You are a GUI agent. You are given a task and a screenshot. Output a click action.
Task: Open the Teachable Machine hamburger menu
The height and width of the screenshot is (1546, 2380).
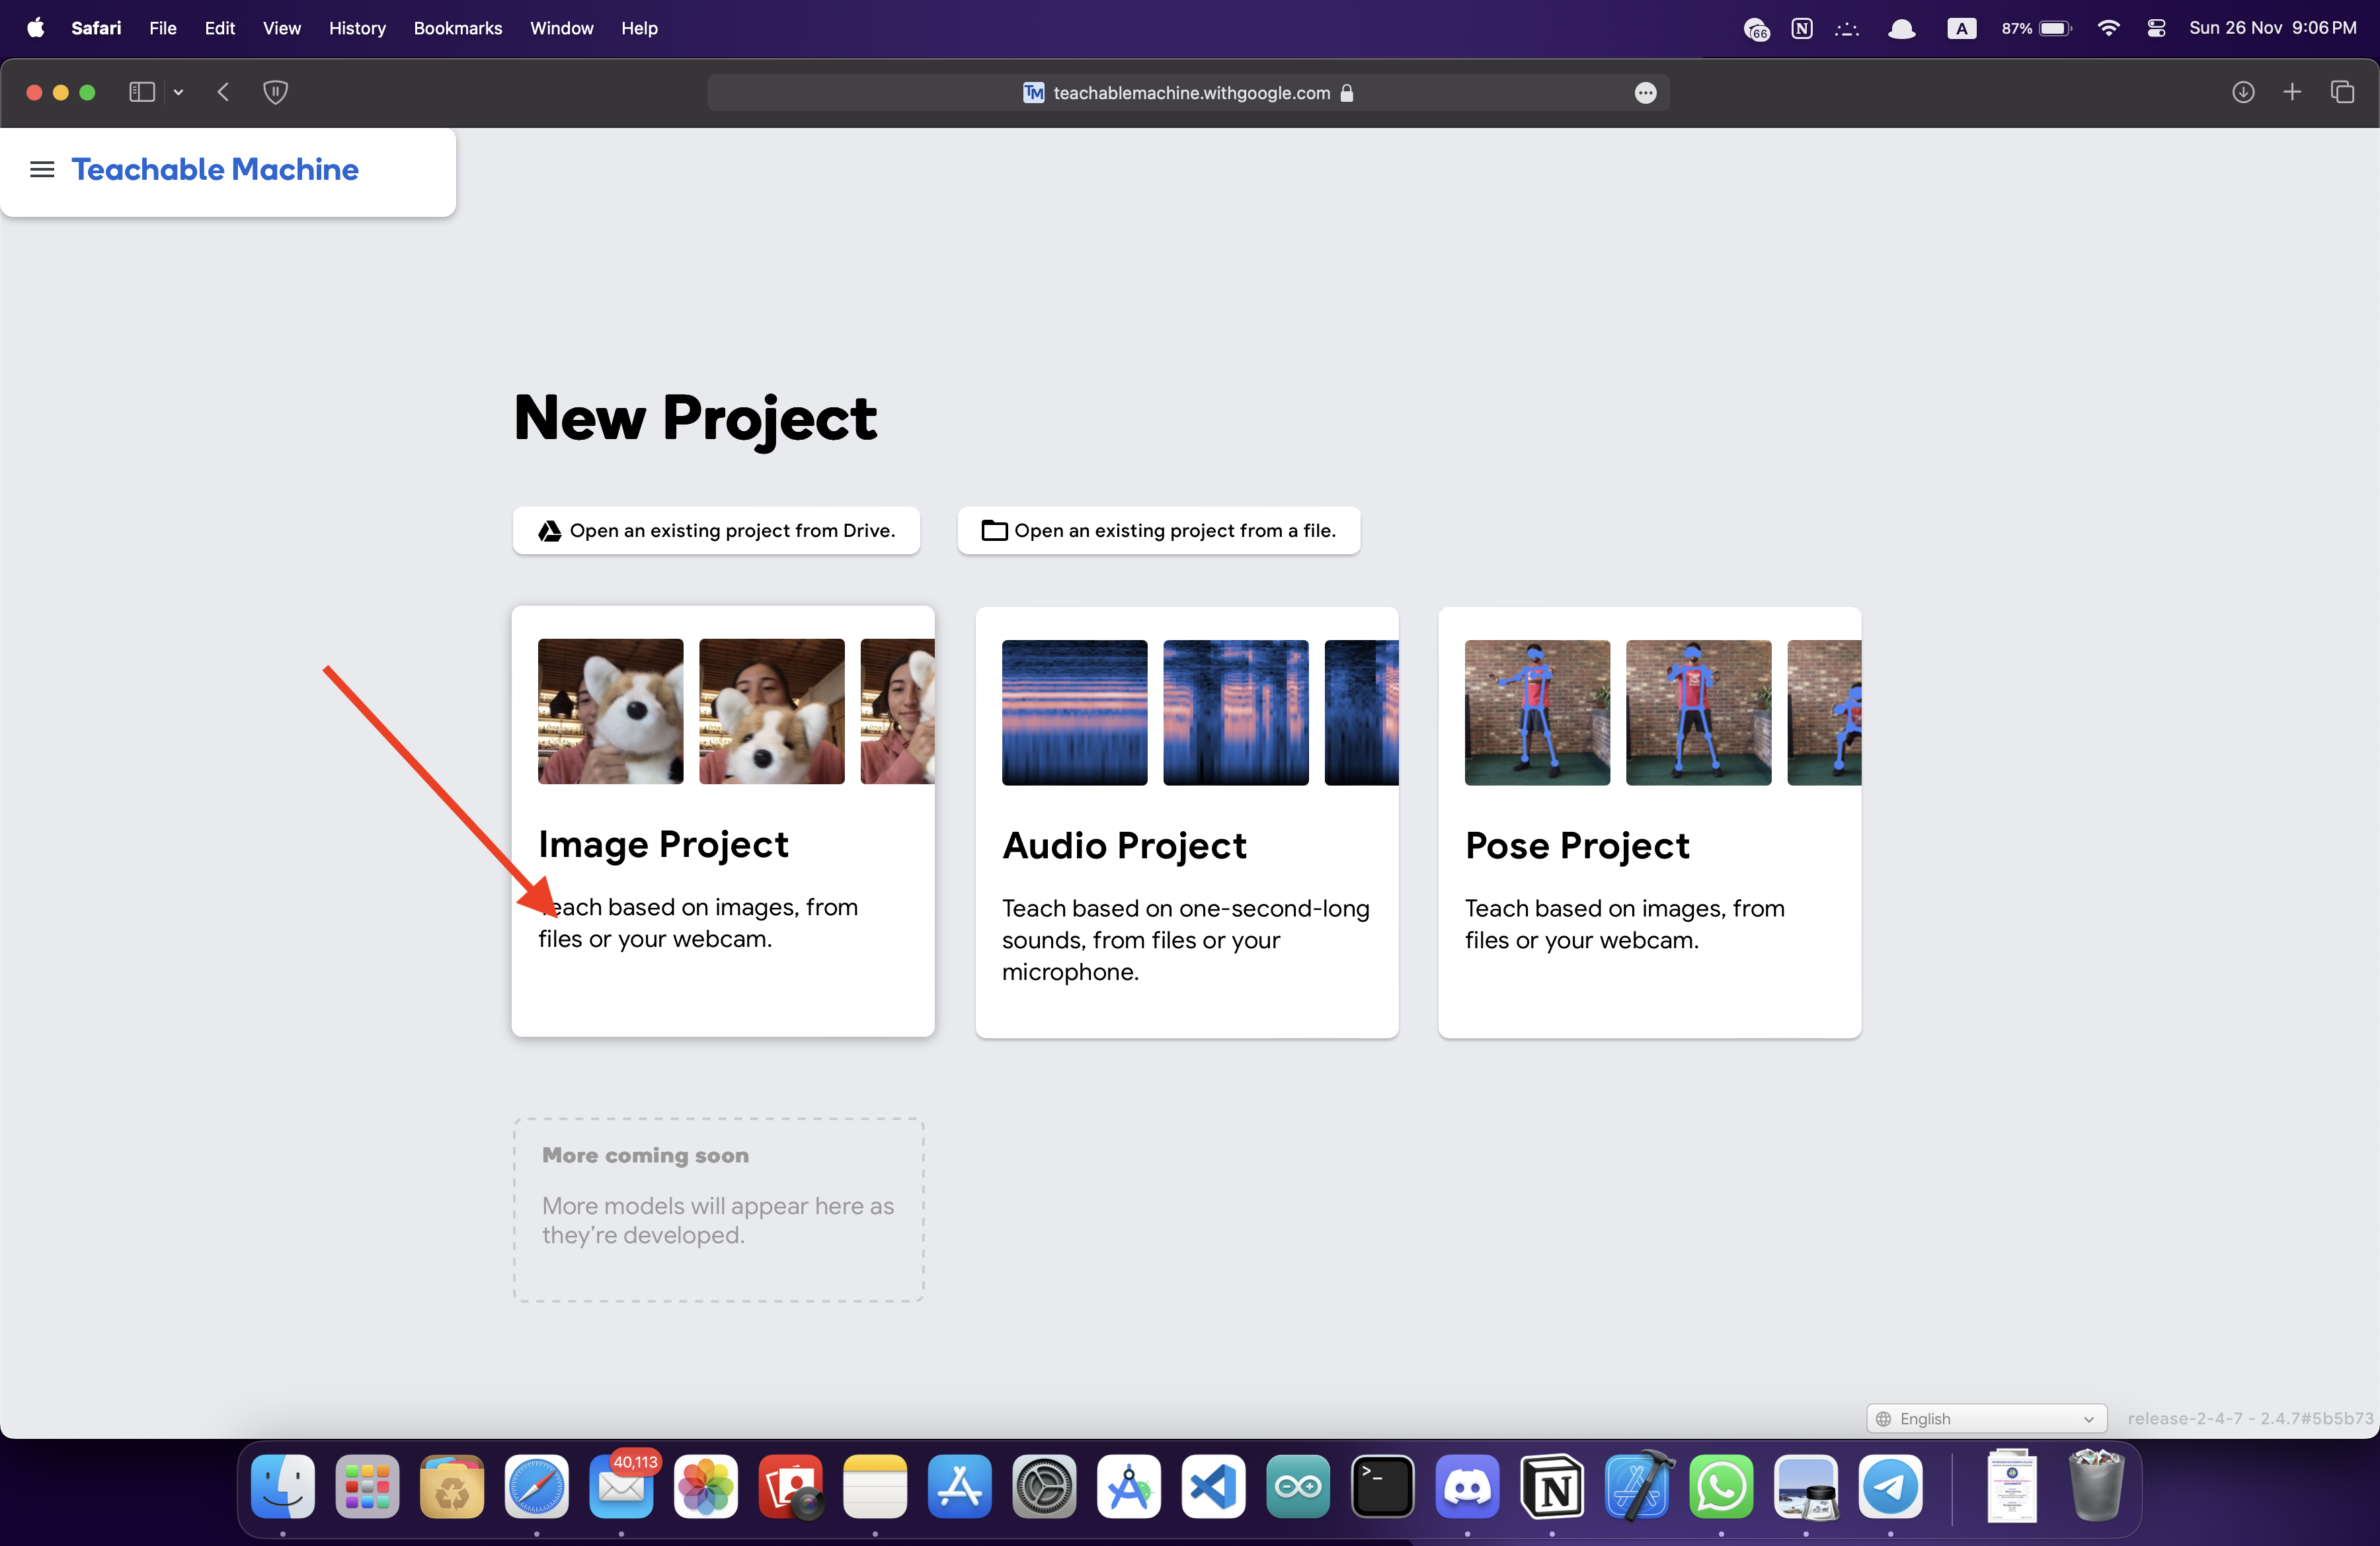(x=42, y=170)
